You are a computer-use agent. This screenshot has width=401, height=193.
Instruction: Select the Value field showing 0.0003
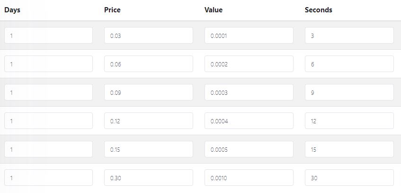tap(249, 92)
